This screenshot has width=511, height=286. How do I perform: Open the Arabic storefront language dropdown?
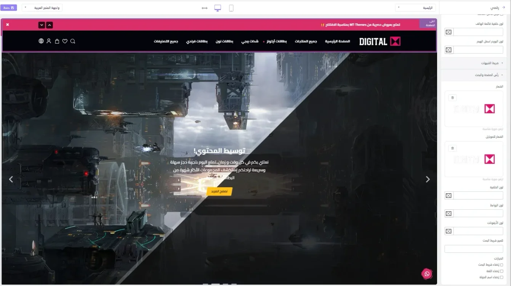pos(42,8)
